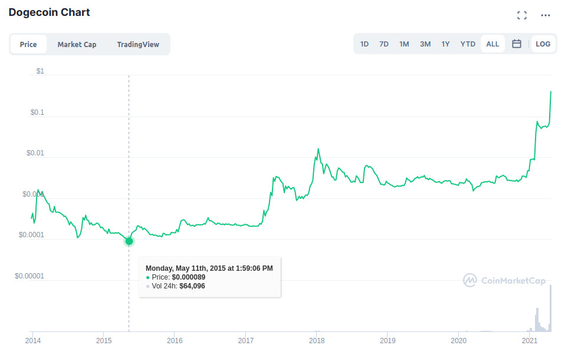This screenshot has width=568, height=352.
Task: Click the 2017 x-axis label
Action: click(x=245, y=340)
